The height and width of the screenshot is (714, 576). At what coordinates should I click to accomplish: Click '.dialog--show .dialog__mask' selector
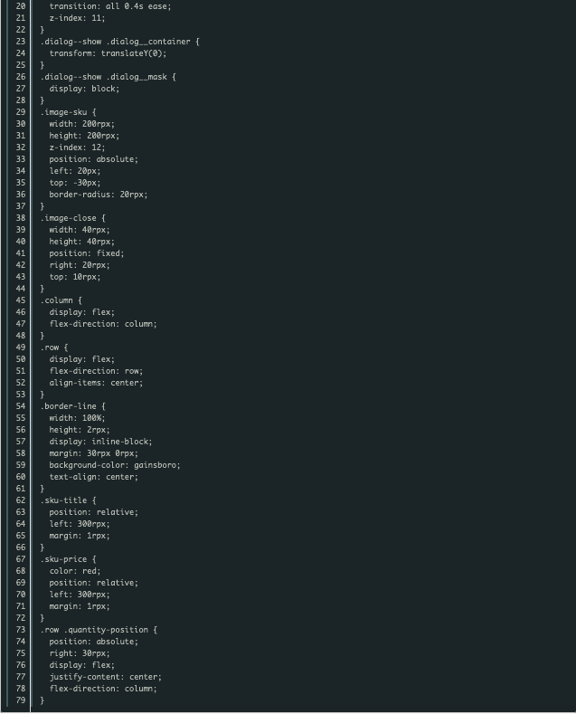click(x=103, y=77)
